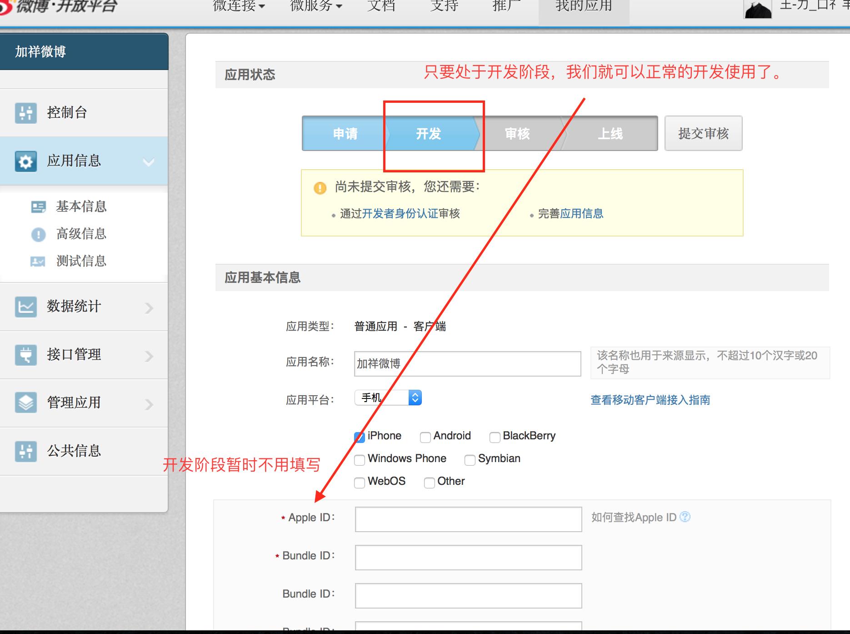
Task: Click the Apple ID help question icon
Action: (x=685, y=517)
